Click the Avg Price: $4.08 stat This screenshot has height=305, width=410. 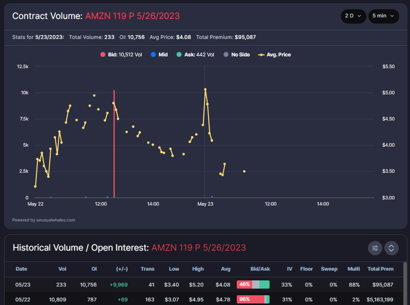point(170,37)
